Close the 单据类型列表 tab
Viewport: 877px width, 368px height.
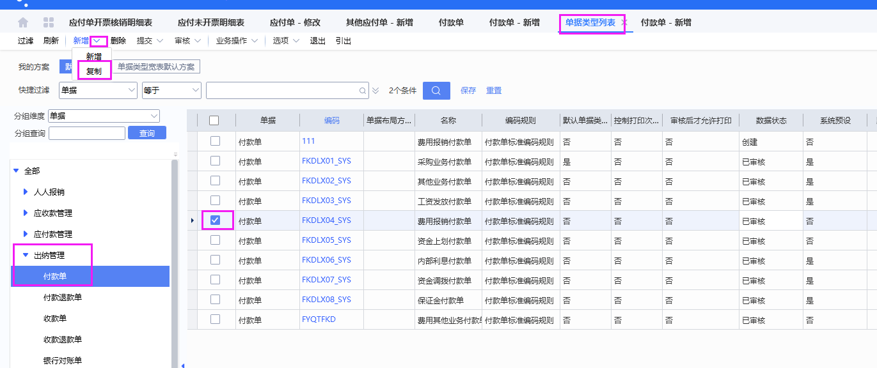[624, 22]
